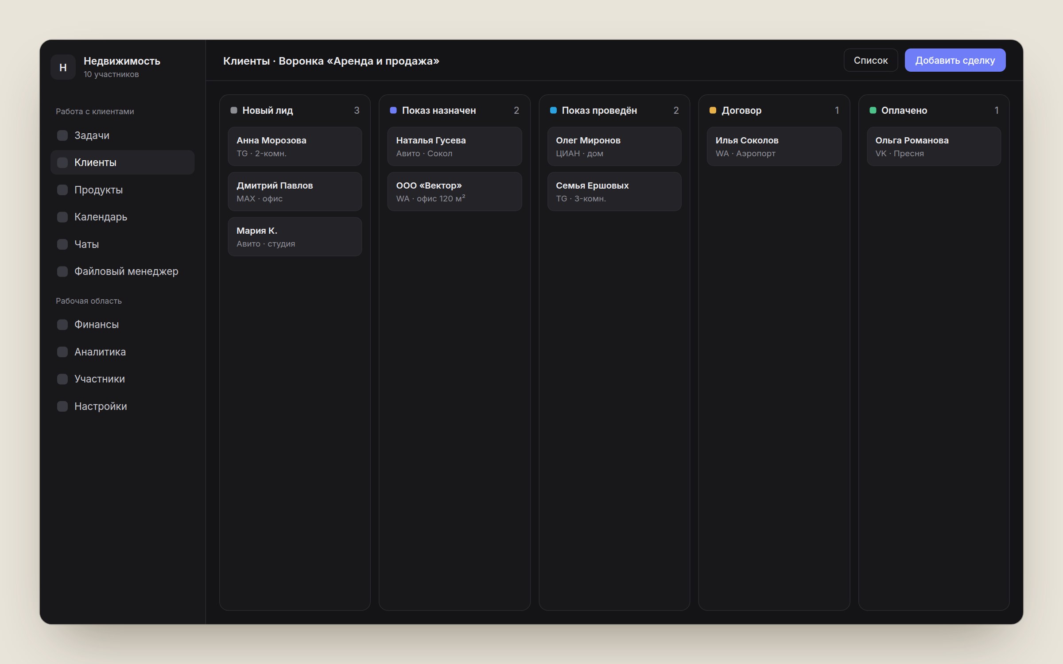Open the Календарь section
1063x664 pixels.
(x=122, y=217)
